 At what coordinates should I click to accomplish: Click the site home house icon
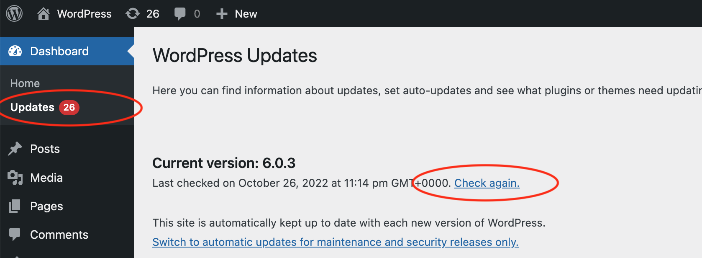click(x=44, y=14)
